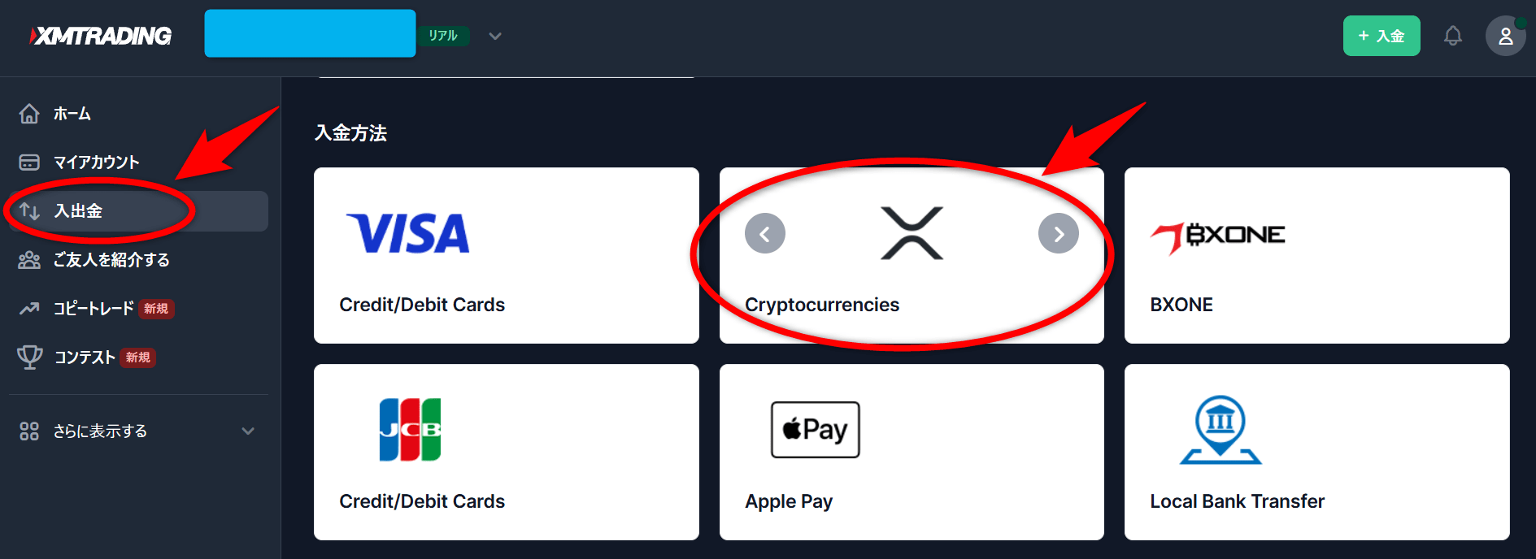Screen dimensions: 1536x559
Task: Open the notifications bell icon
Action: 1452,36
